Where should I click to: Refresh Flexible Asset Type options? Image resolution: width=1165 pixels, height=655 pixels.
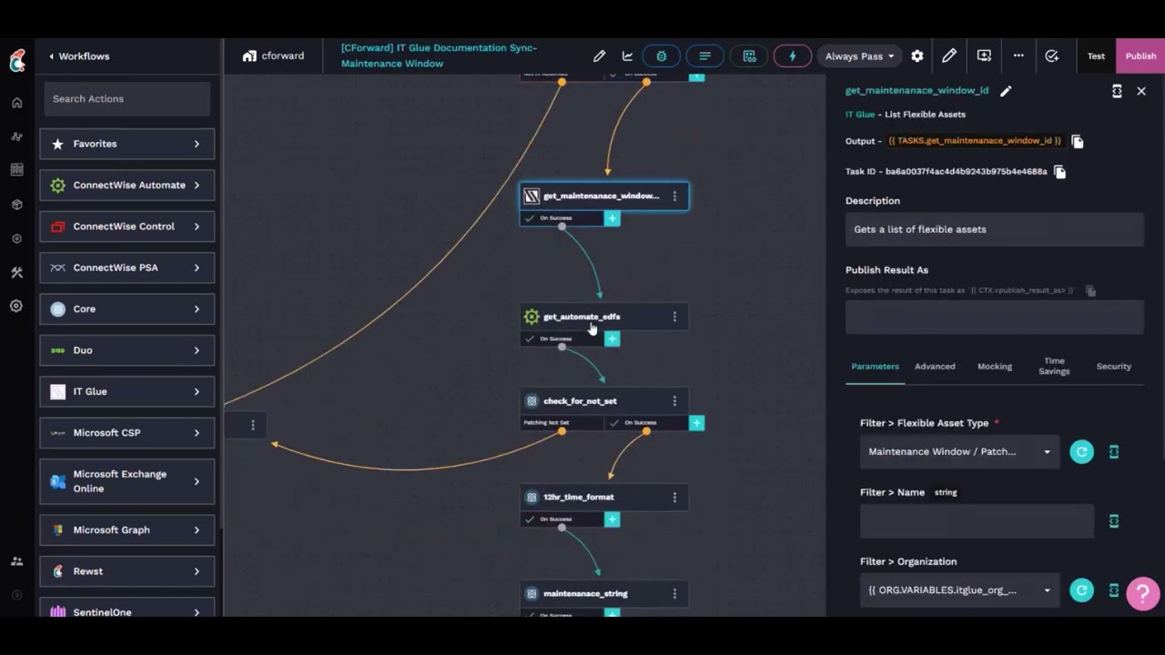pyautogui.click(x=1081, y=451)
